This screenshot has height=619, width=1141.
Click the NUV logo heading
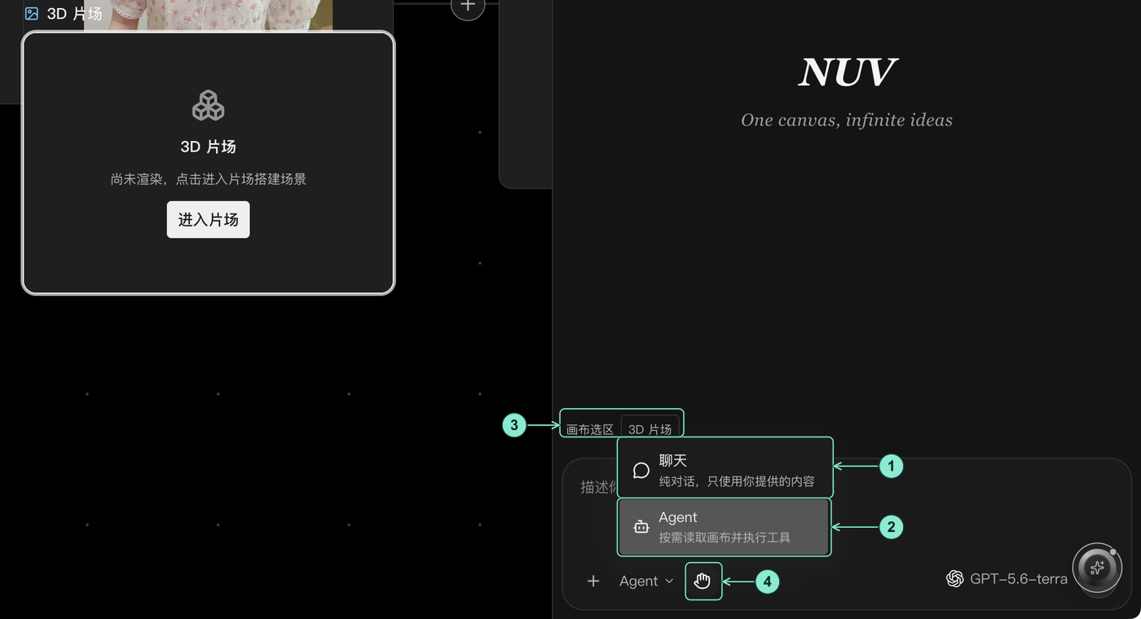tap(847, 72)
